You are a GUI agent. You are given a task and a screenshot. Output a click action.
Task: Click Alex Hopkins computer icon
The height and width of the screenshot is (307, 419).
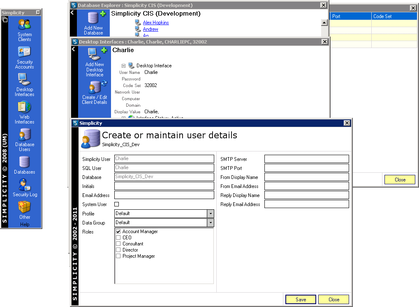click(138, 22)
